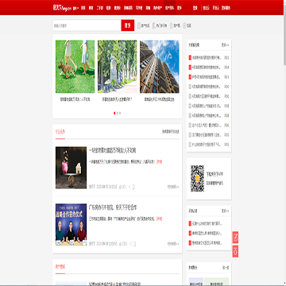Image resolution: width=286 pixels, height=286 pixels.
Task: Open the park monument carousel image
Action: tap(118, 67)
